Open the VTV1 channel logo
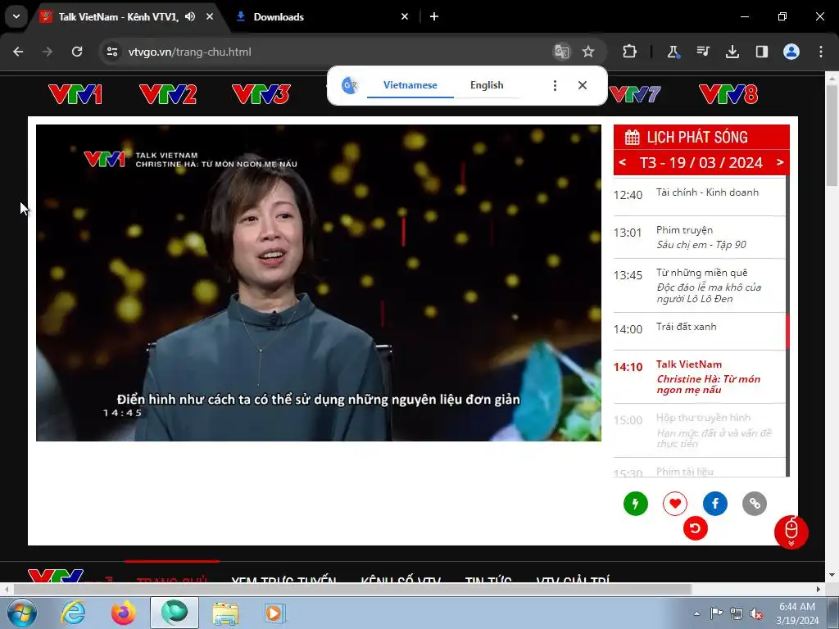The width and height of the screenshot is (839, 629). pos(75,95)
